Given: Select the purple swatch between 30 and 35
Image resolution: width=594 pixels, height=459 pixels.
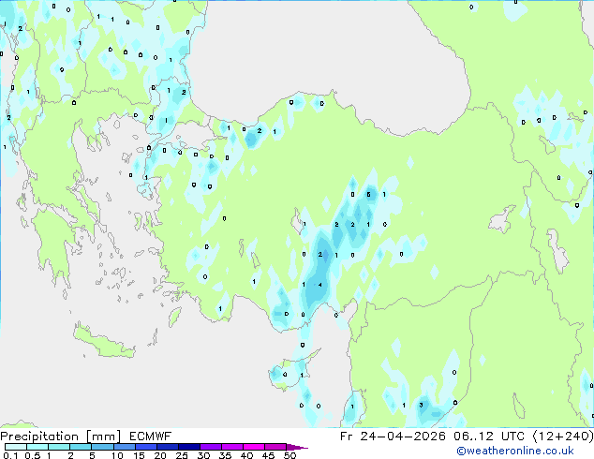Looking at the screenshot, I should click(210, 447).
